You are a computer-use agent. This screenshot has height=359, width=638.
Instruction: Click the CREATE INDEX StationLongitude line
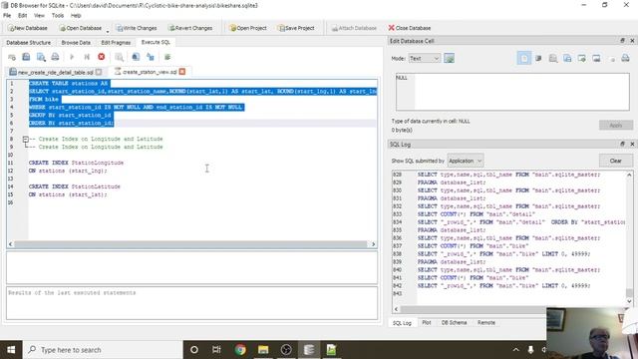tap(76, 163)
